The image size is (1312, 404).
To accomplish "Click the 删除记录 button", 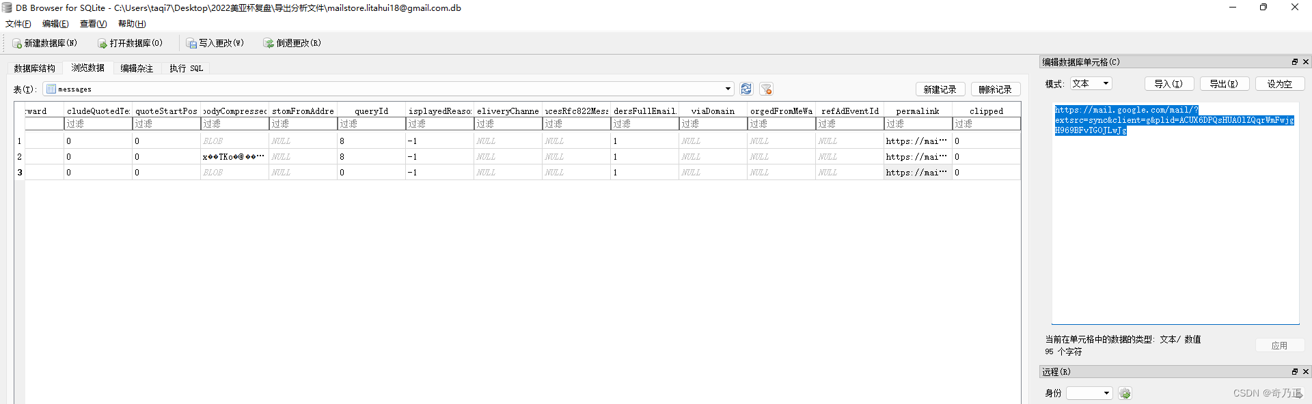I will coord(995,89).
